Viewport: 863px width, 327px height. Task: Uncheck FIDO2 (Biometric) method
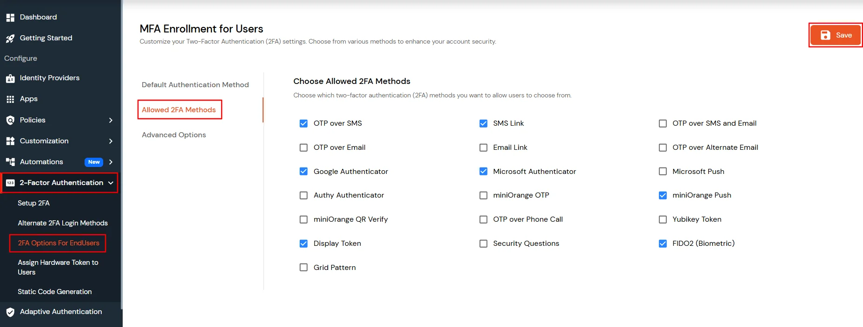(x=663, y=244)
